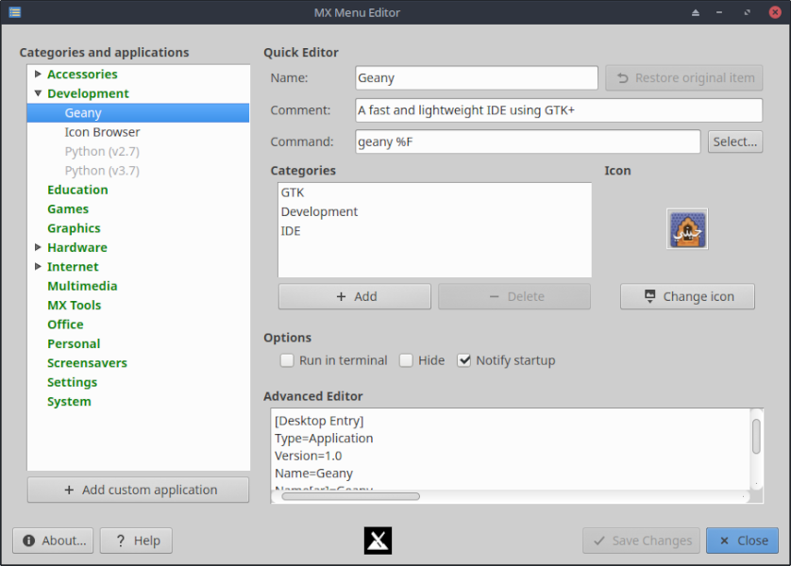This screenshot has width=791, height=566.
Task: Select the Games category
Action: (68, 209)
